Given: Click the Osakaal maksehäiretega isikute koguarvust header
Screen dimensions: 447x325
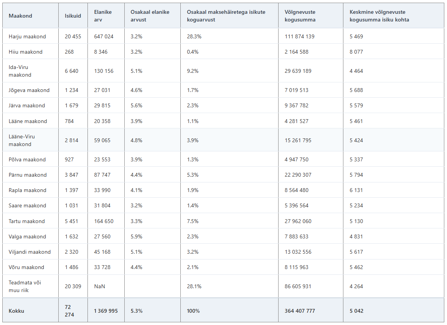Looking at the screenshot, I should pyautogui.click(x=226, y=16).
